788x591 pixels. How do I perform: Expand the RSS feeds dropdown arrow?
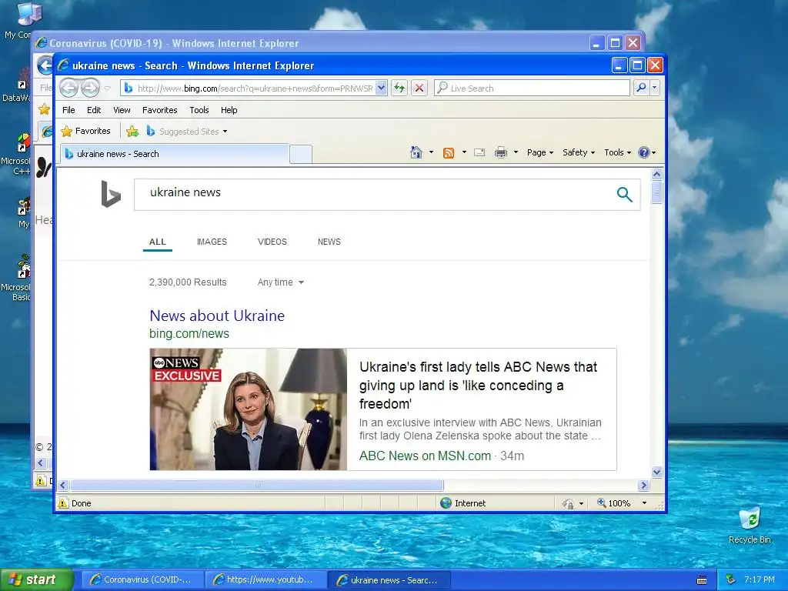coord(464,152)
